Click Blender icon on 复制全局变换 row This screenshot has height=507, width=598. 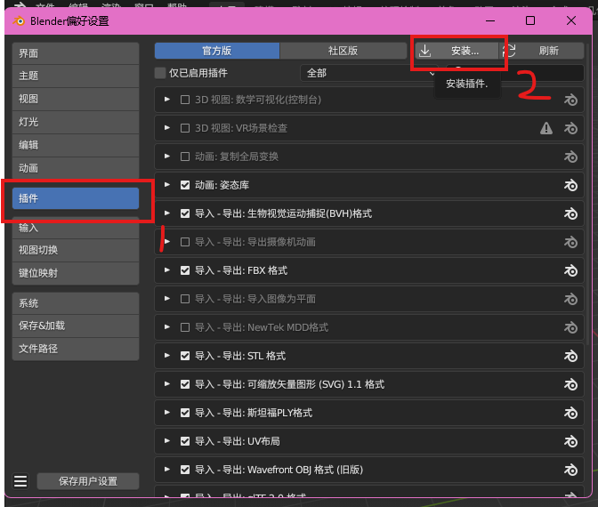[x=570, y=157]
